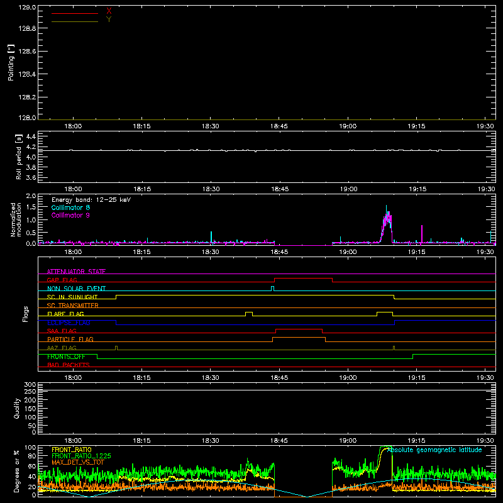503x503 pixels.
Task: Click the 18:45 label under Pointing plot
Action: pyautogui.click(x=279, y=126)
